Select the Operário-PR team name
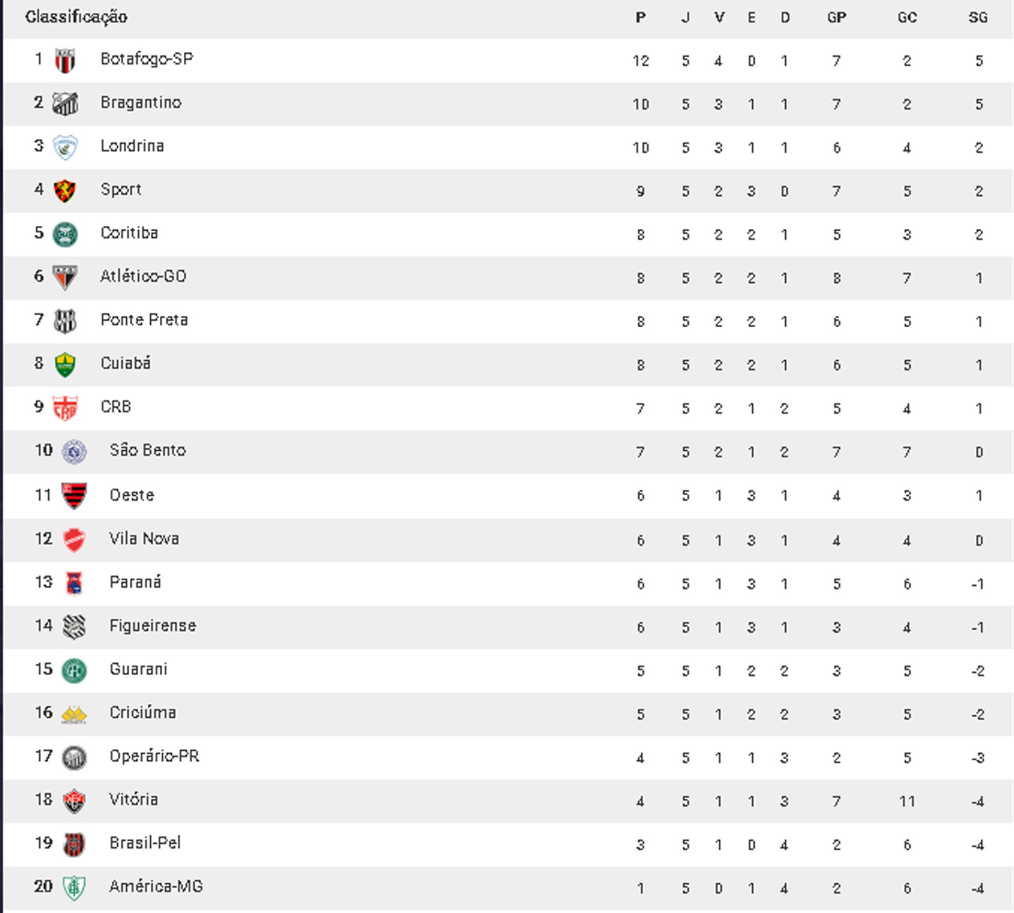The image size is (1014, 913). [154, 756]
